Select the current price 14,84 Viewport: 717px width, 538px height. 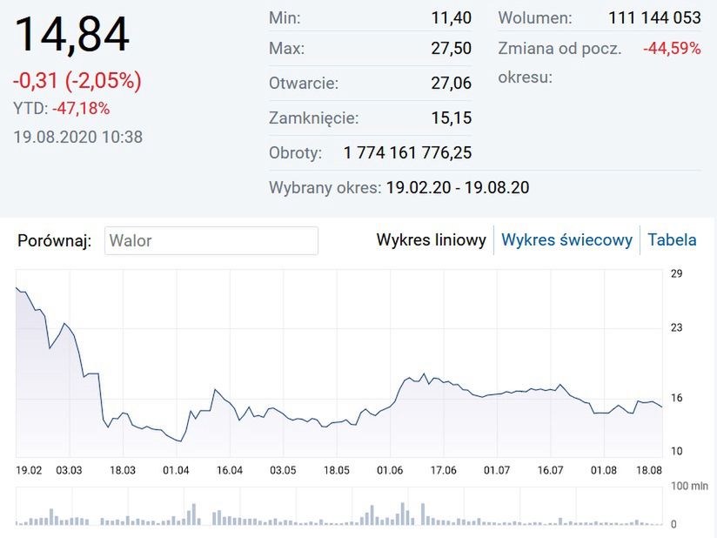pos(72,36)
